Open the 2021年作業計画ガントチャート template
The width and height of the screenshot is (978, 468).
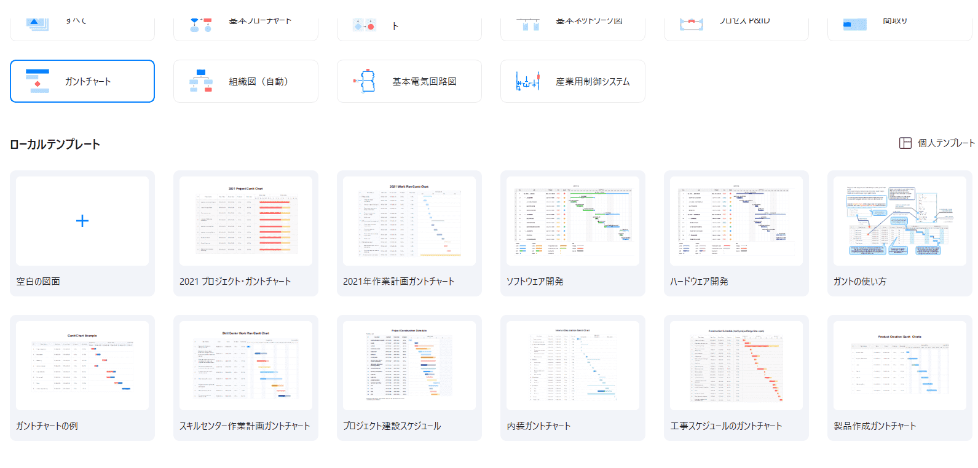point(409,221)
